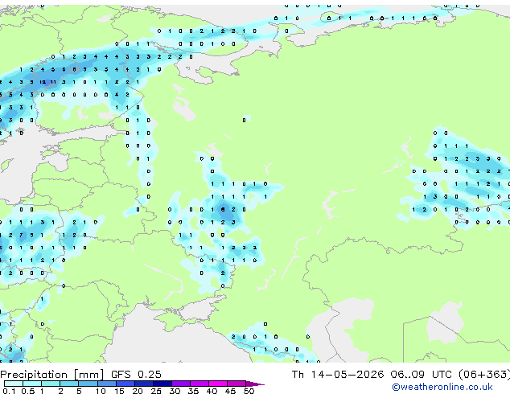The width and height of the screenshot is (510, 394).
Task: Select the 35–40 mm legend color box
Action: point(199,384)
